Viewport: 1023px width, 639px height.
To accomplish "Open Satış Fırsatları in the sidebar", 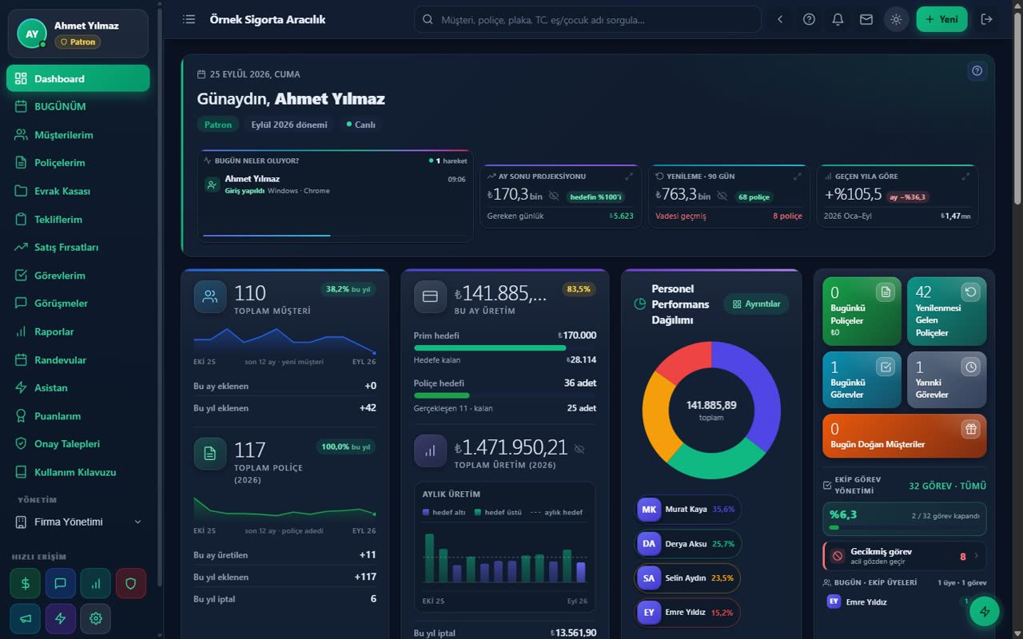I will [x=78, y=248].
